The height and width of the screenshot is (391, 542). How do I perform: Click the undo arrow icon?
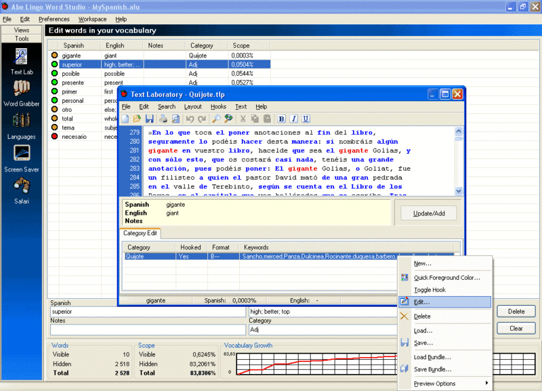pyautogui.click(x=190, y=119)
